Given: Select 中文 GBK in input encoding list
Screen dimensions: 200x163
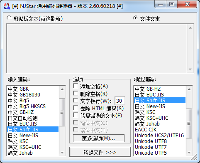Looking at the screenshot, I should tap(33, 89).
